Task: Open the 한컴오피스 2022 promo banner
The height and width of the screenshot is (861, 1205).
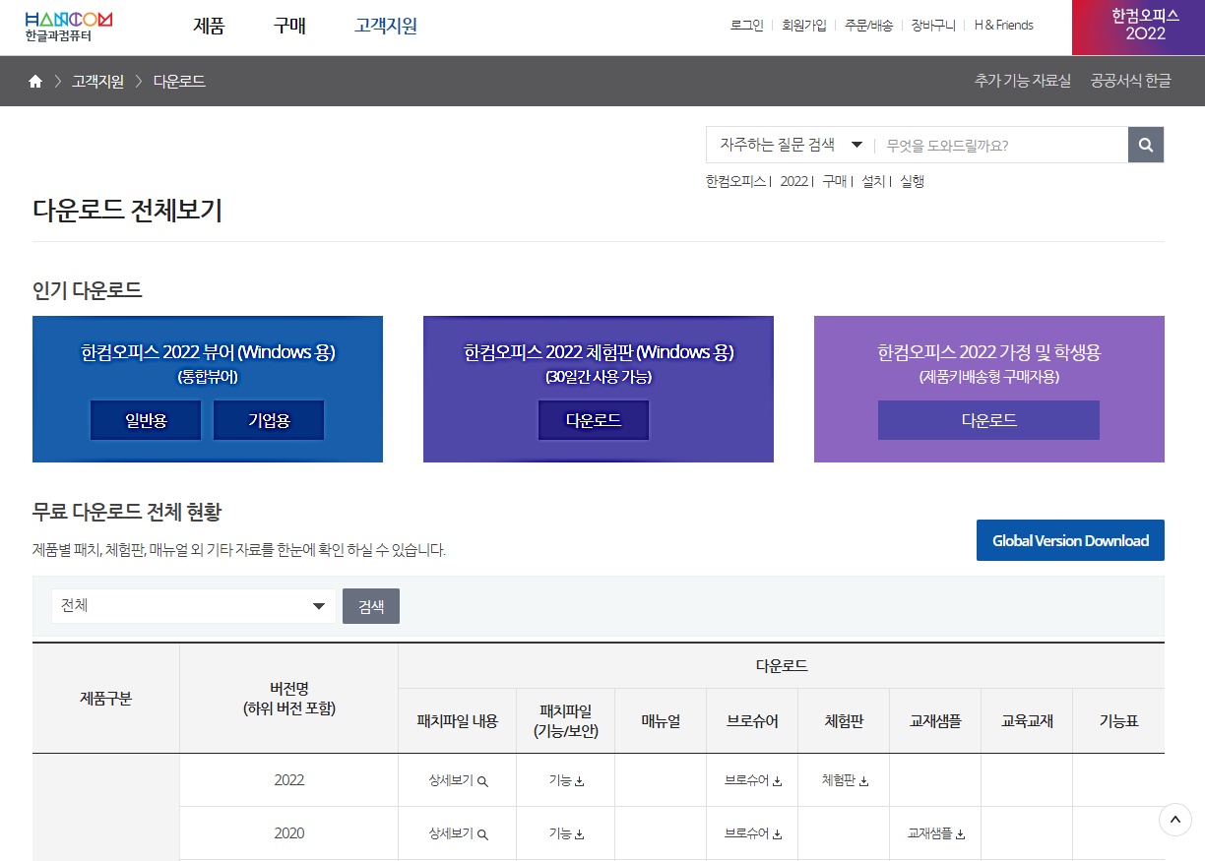Action: (1138, 28)
